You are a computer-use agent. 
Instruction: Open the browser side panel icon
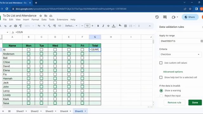point(196,9)
